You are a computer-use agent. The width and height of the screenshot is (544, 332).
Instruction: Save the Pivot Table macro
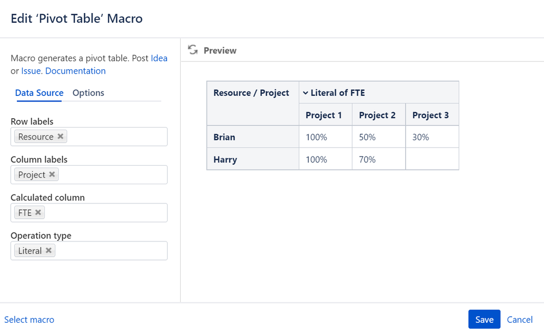484,319
